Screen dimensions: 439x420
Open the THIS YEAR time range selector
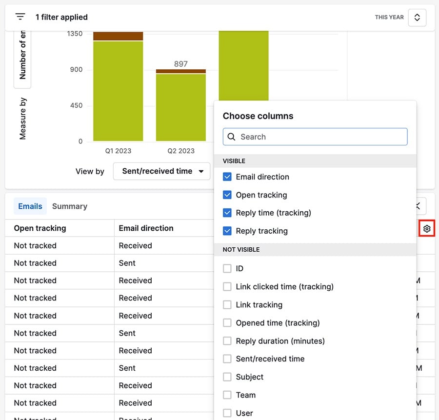coord(389,17)
